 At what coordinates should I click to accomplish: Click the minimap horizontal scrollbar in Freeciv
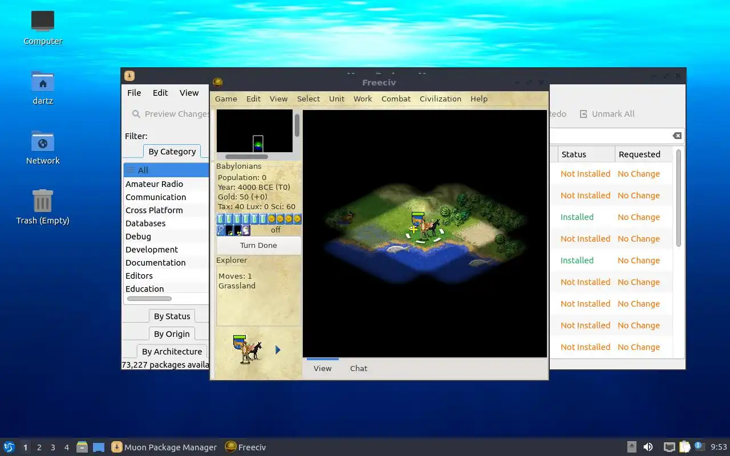(246, 157)
